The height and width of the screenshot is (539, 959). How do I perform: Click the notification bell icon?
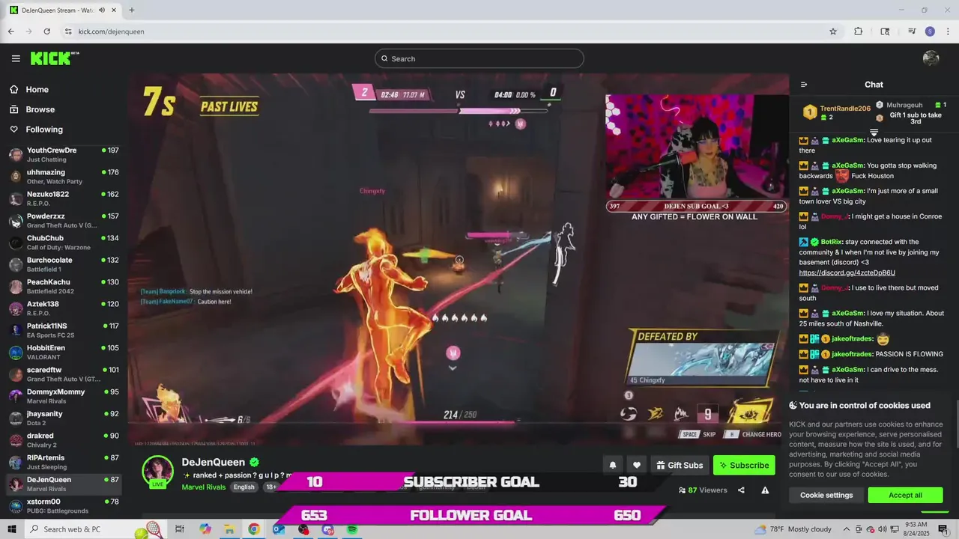coord(612,465)
